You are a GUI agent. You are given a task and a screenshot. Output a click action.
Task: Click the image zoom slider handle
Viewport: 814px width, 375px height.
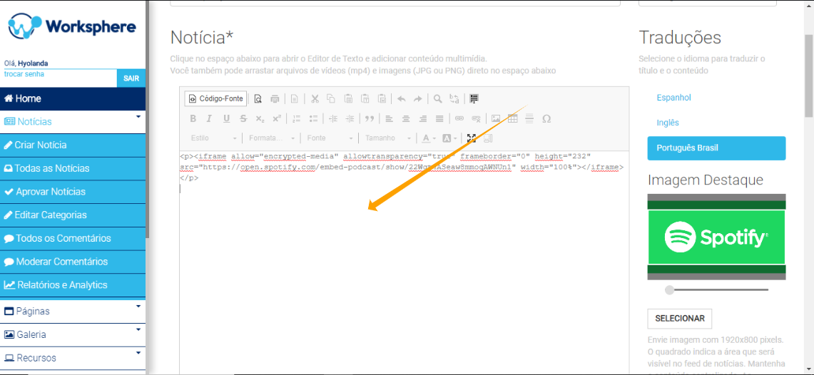[x=670, y=290]
